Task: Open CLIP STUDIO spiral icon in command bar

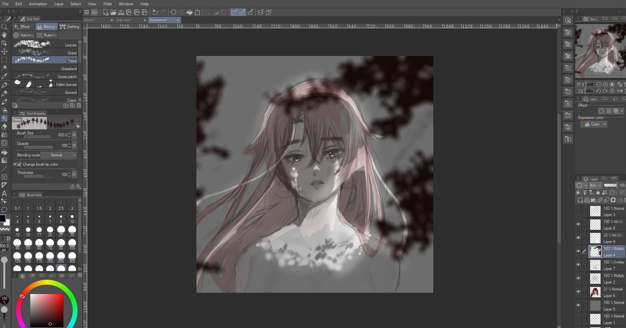Action: click(x=94, y=12)
